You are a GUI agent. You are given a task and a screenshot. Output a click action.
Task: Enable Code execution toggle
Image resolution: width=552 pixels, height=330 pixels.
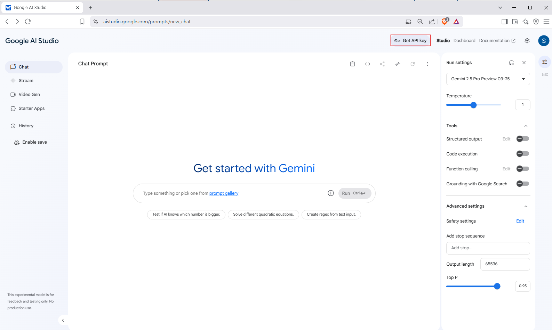[522, 154]
